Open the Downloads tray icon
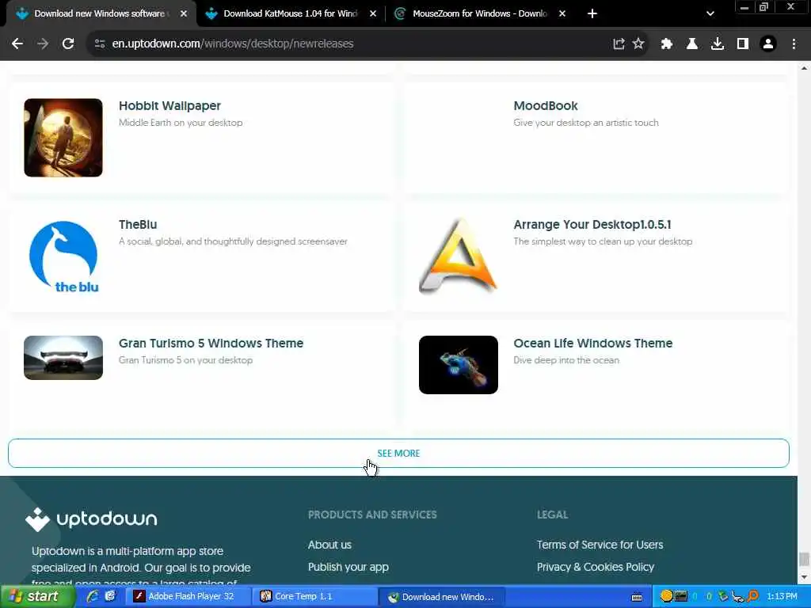Screen dimensions: 811x608 (x=718, y=44)
